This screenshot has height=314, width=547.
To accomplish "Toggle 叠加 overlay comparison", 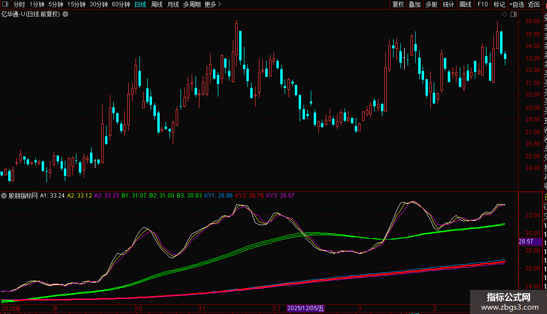I will (414, 4).
